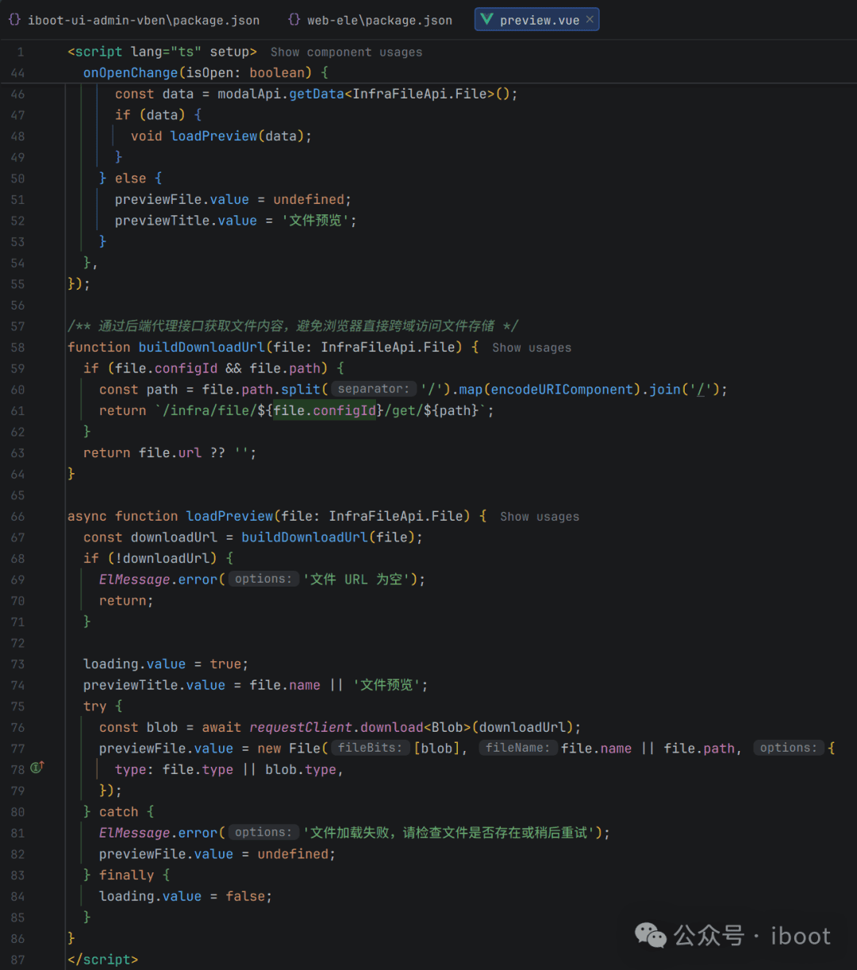Click blob.type on line 78
The width and height of the screenshot is (857, 970).
coord(301,770)
